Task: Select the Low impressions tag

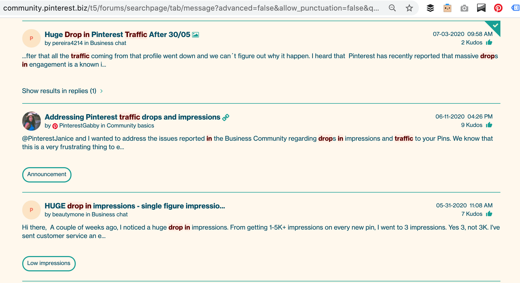Action: click(x=49, y=263)
